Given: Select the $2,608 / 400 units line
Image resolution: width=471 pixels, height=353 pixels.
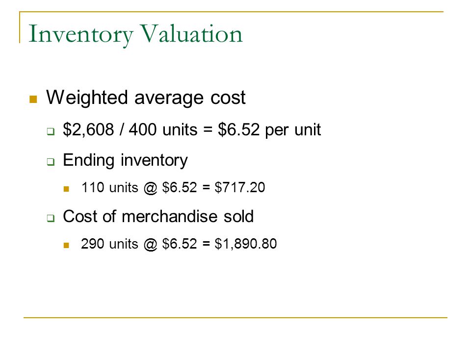Looking at the screenshot, I should 192,130.
